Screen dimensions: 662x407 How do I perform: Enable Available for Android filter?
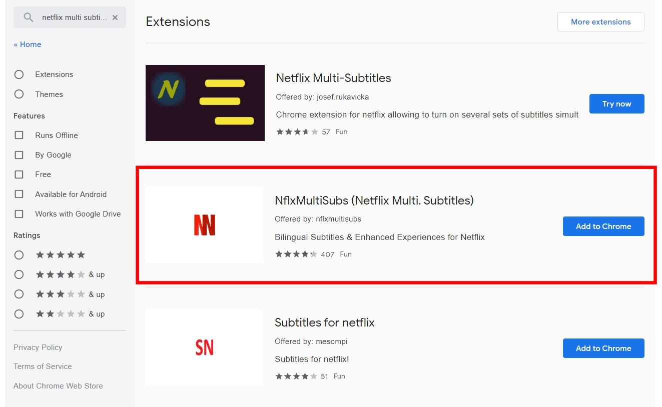19,194
